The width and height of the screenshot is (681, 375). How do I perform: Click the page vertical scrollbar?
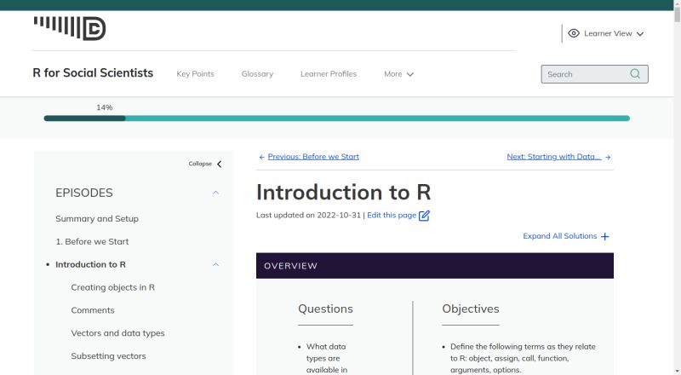point(677,187)
